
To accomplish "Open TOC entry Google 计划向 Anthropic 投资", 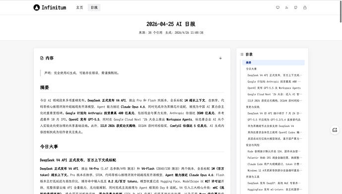I will click(275, 81).
